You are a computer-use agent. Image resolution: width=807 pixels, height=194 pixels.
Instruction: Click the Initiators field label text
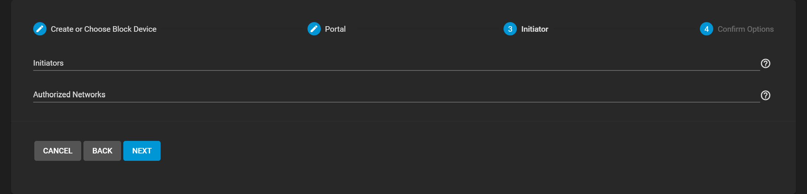point(48,63)
